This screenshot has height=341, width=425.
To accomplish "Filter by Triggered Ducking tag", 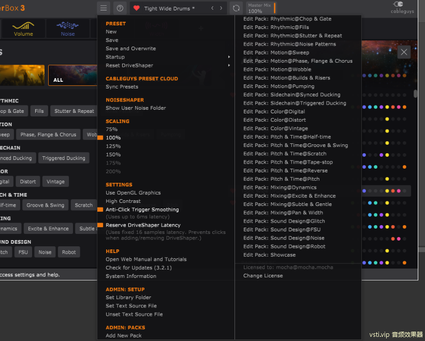I will [64, 158].
